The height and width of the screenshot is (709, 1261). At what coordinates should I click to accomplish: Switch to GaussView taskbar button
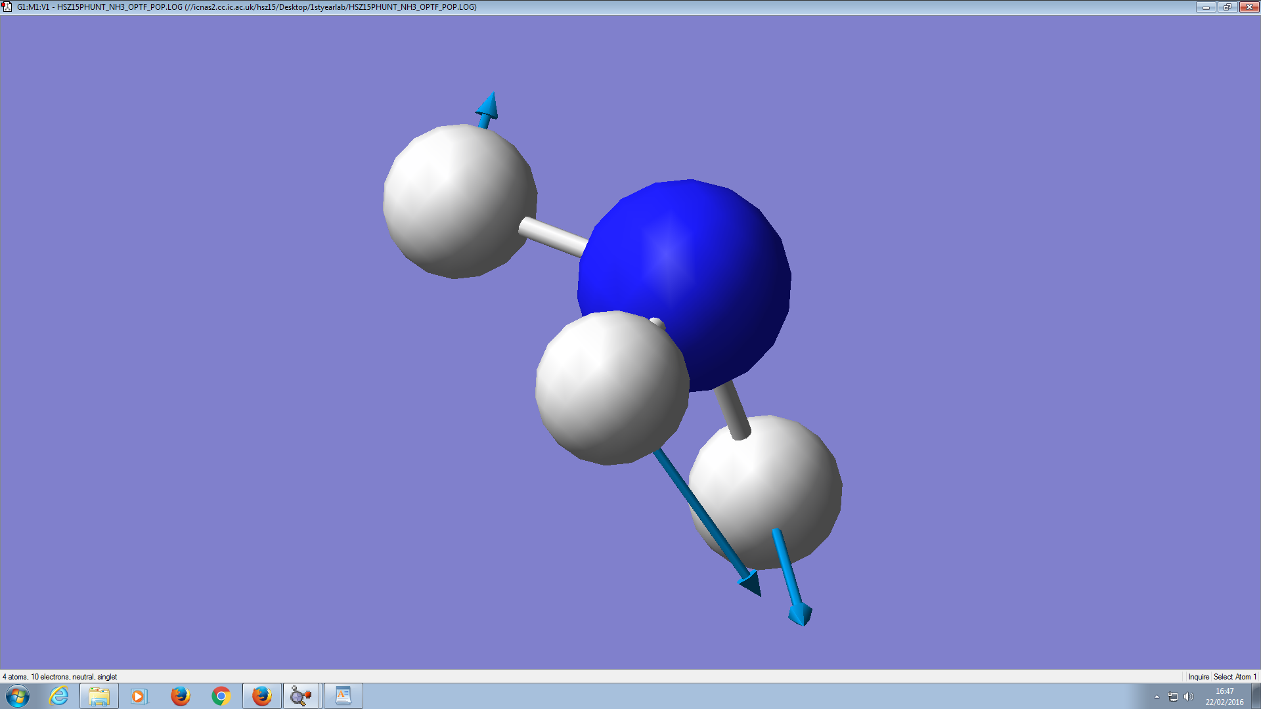pos(301,696)
